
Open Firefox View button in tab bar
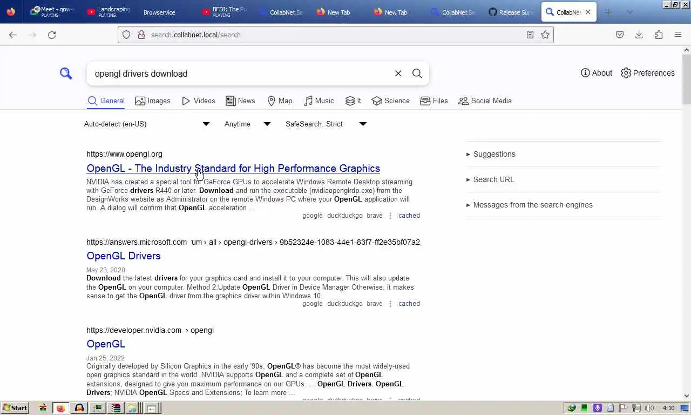point(11,12)
